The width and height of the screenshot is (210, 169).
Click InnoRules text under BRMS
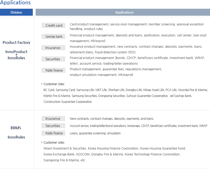(16, 137)
